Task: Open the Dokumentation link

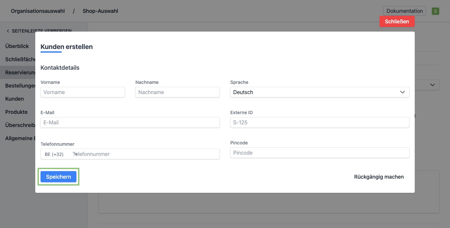Action: [x=404, y=11]
